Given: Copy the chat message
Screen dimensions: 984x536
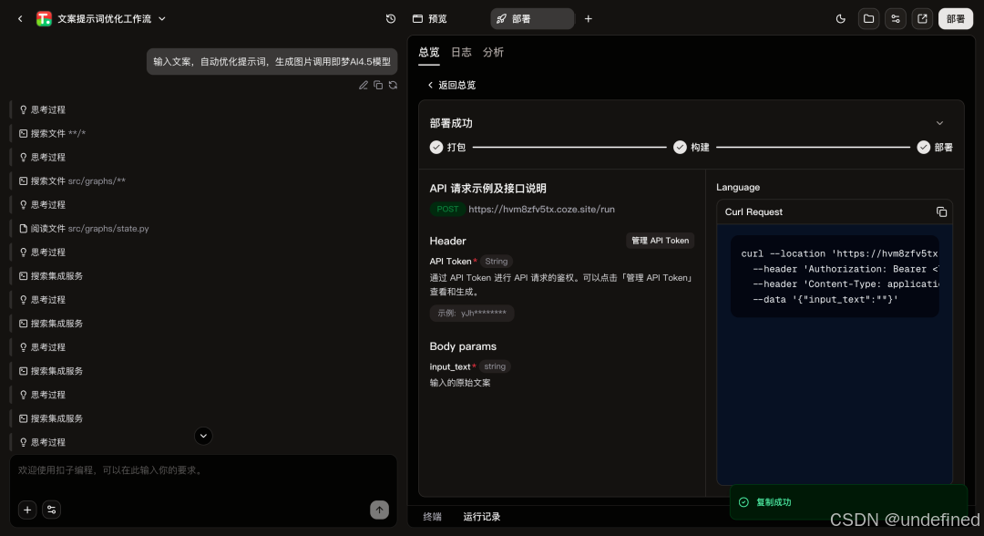Looking at the screenshot, I should click(378, 86).
